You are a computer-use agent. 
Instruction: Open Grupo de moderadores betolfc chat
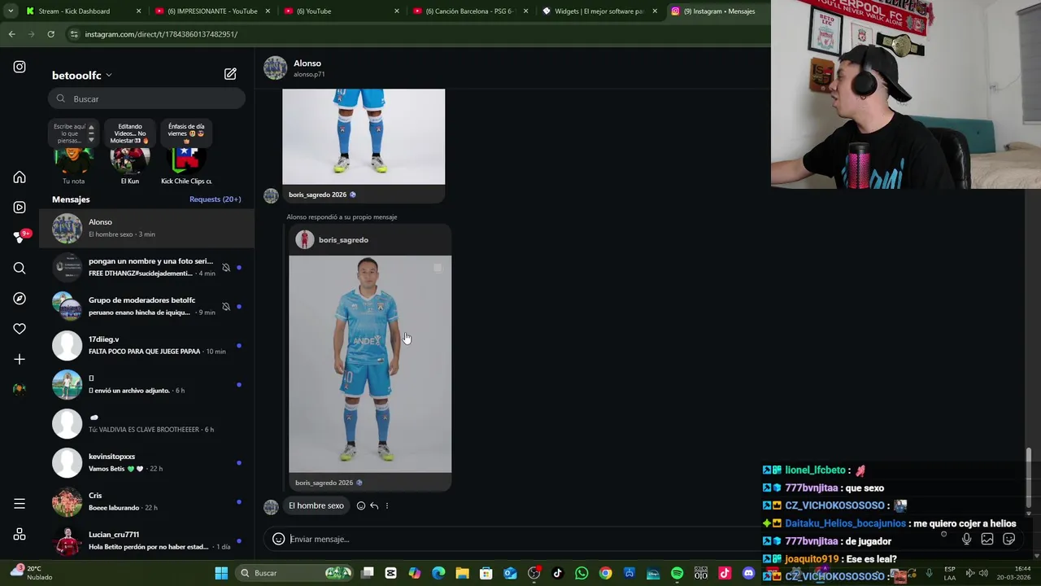[x=146, y=306]
